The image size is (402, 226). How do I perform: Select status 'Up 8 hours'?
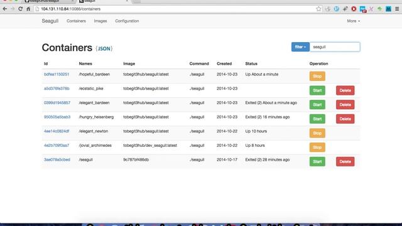click(255, 145)
